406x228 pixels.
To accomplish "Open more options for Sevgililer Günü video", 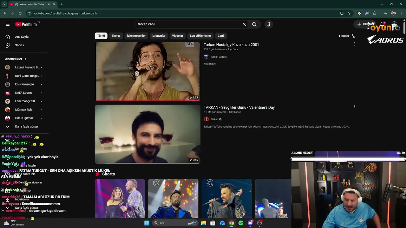I will [355, 107].
